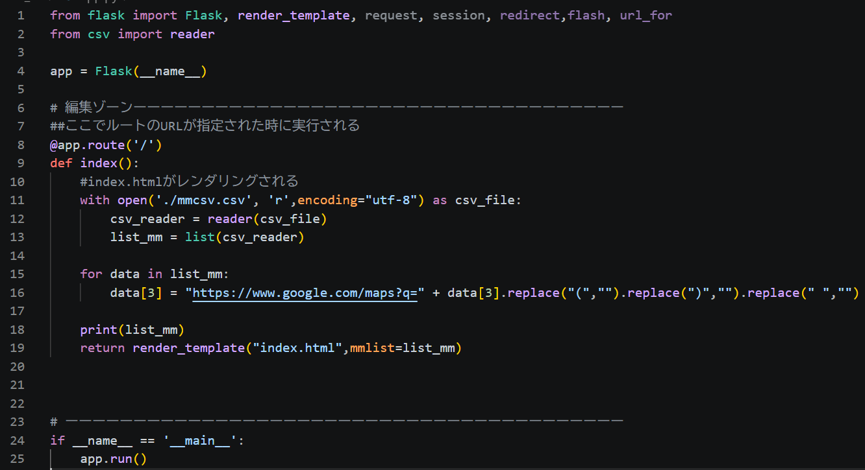Click the encoding="utf-8" argument on line 11
The image size is (865, 470).
(x=357, y=200)
